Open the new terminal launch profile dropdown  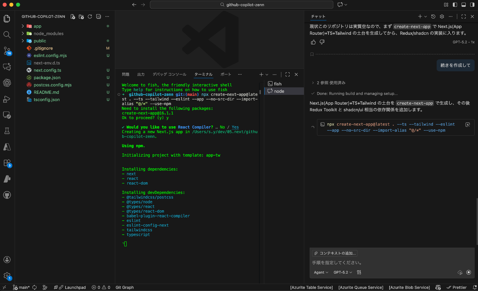(x=267, y=74)
